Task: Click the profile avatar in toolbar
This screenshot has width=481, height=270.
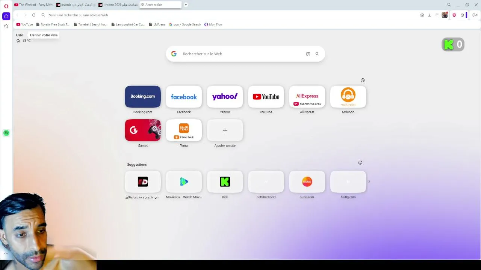Action: [x=445, y=15]
